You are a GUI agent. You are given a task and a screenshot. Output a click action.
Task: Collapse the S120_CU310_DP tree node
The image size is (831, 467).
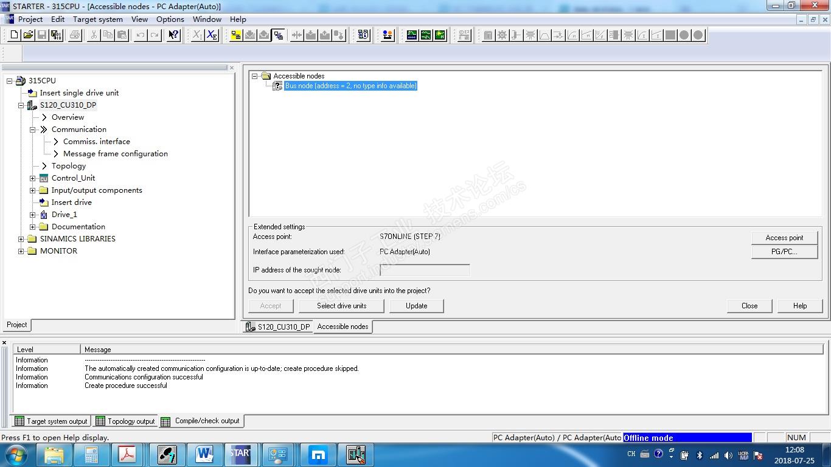tap(21, 105)
